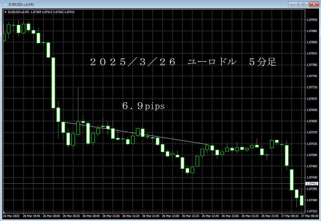This screenshot has width=321, height=221.
Task: Click time axis label '26 Mar 23:25'
Action: pos(250,216)
